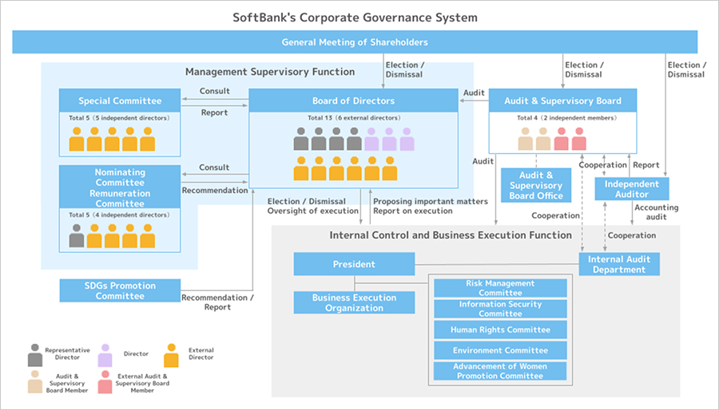Click the orange External Director legend icon
This screenshot has width=719, height=410.
pos(171,355)
